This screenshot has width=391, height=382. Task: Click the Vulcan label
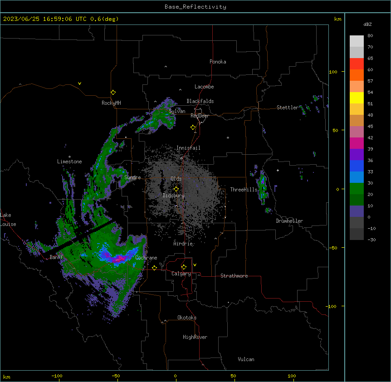point(246,359)
